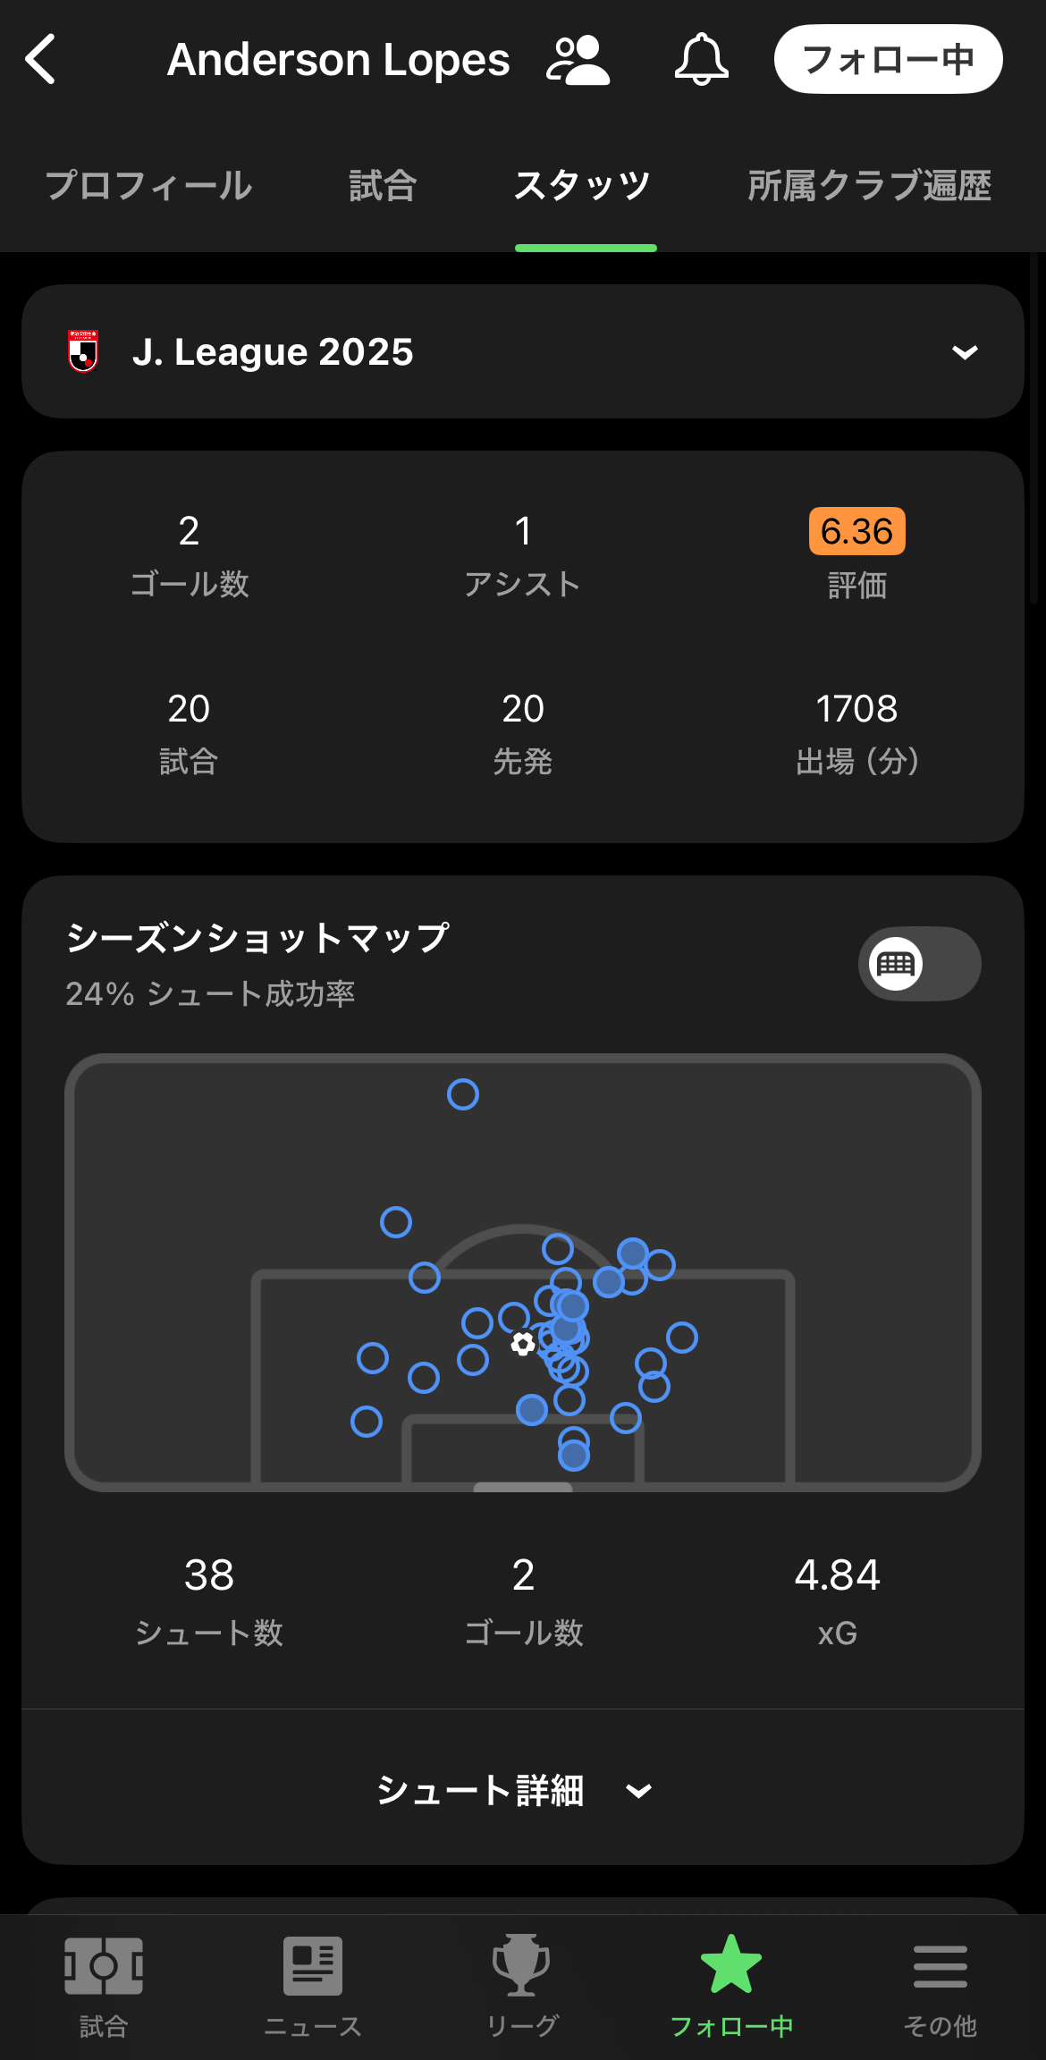
Task: Tap the notification bell icon
Action: (701, 60)
